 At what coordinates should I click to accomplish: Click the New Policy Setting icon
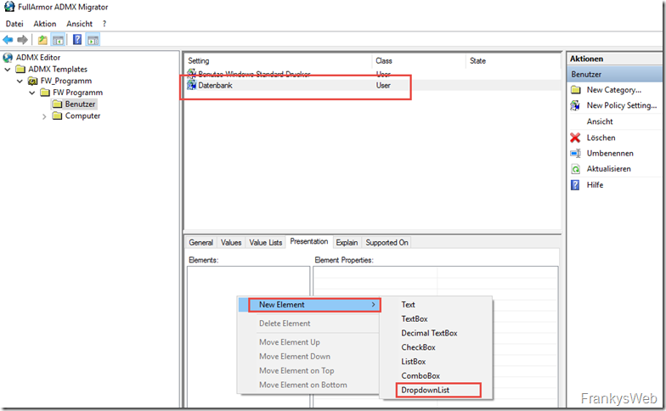pyautogui.click(x=576, y=105)
